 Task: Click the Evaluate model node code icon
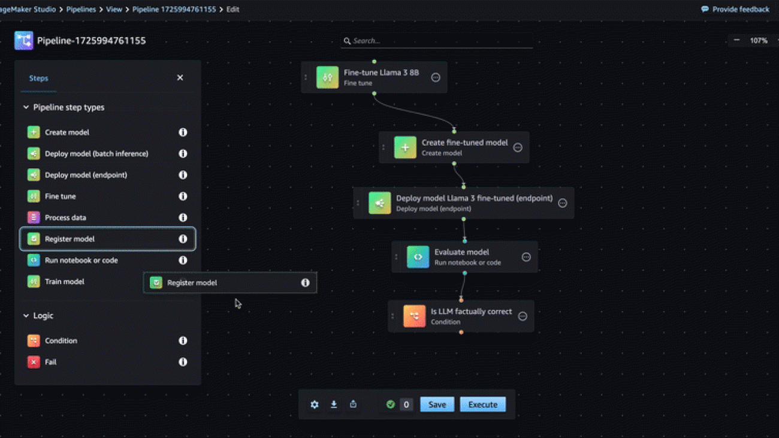coord(418,257)
